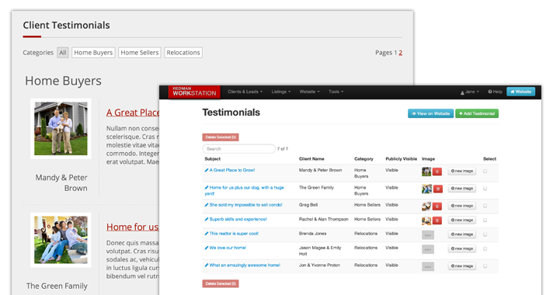Check the Jon & Yvonne Proton row
The image size is (553, 295).
[485, 266]
